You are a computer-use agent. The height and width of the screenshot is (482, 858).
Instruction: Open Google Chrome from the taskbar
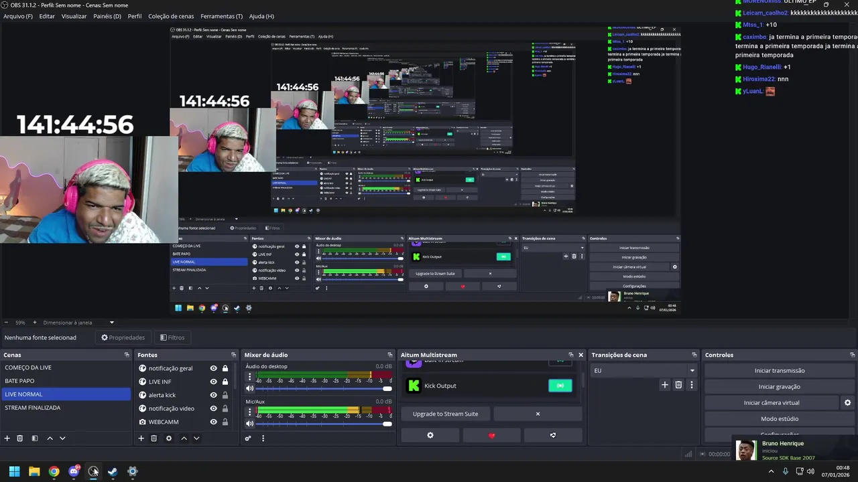(54, 471)
